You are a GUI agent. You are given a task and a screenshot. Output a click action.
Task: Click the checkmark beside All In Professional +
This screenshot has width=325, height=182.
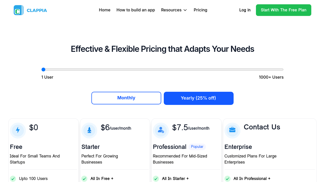(227, 179)
